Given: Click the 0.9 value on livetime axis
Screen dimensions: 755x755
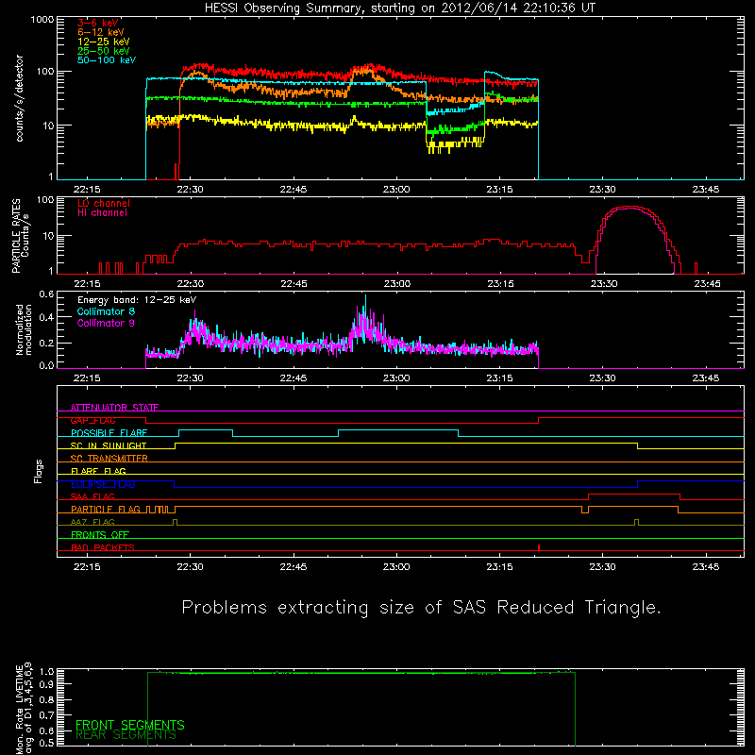Looking at the screenshot, I should [46, 683].
